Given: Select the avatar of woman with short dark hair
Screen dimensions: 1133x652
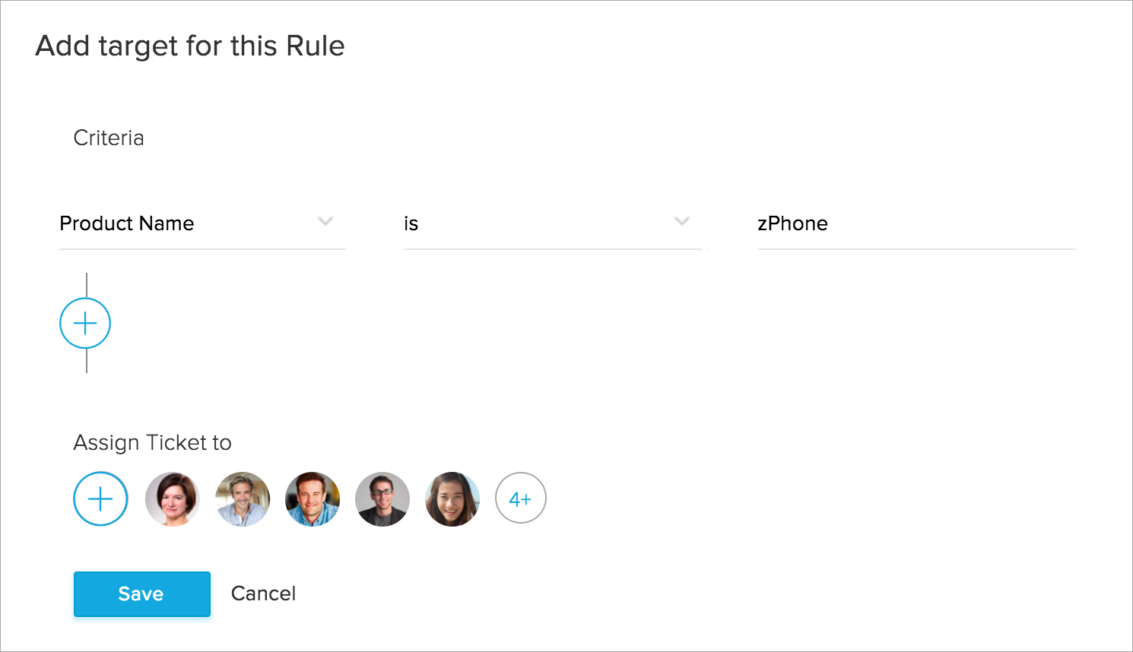Looking at the screenshot, I should pyautogui.click(x=173, y=499).
